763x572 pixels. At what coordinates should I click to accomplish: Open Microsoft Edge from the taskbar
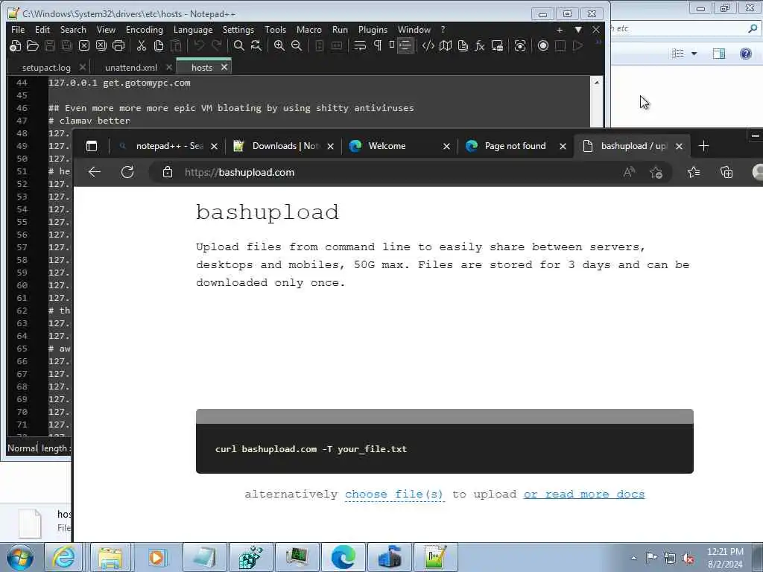343,557
